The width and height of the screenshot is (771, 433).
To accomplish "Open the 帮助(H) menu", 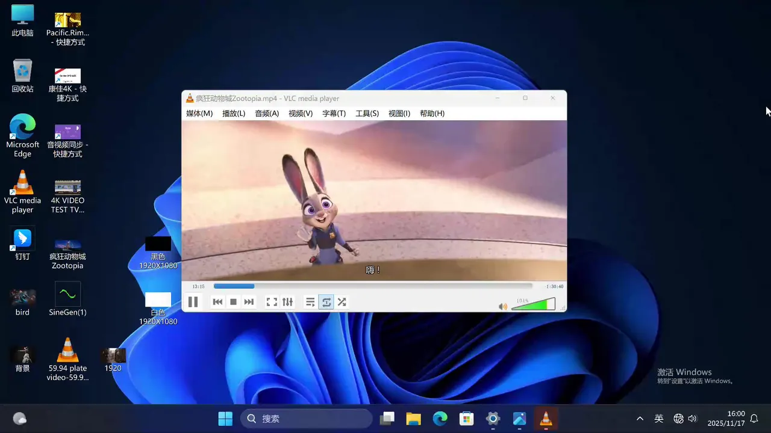I will [x=432, y=113].
